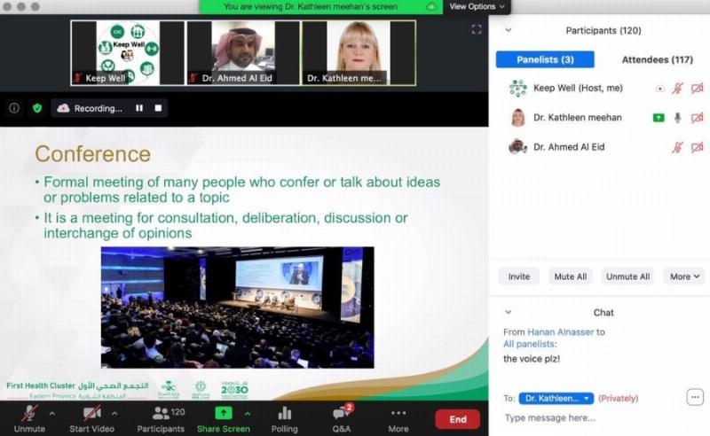
Task: Start video with the camera icon
Action: point(91,413)
